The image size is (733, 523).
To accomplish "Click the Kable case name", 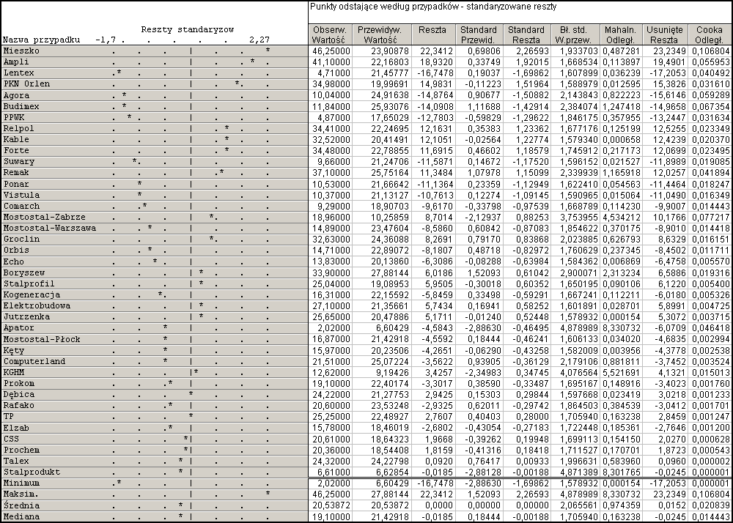I will pos(16,139).
